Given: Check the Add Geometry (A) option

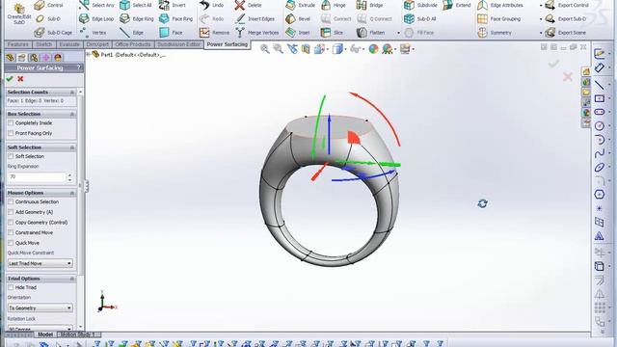Looking at the screenshot, I should coord(11,212).
